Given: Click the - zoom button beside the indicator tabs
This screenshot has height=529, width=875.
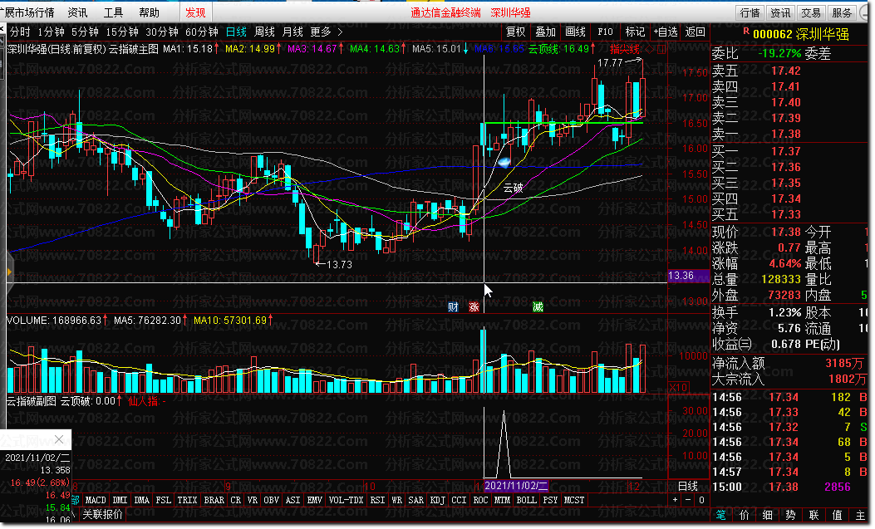Looking at the screenshot, I should coord(688,501).
